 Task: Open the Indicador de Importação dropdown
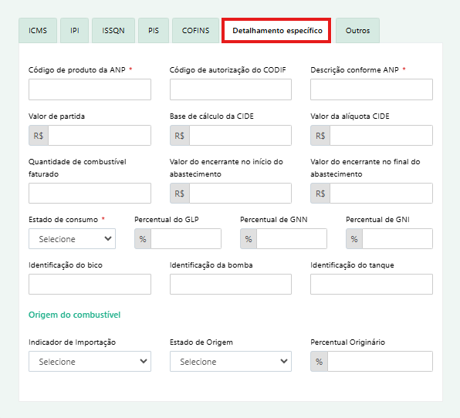coord(90,362)
